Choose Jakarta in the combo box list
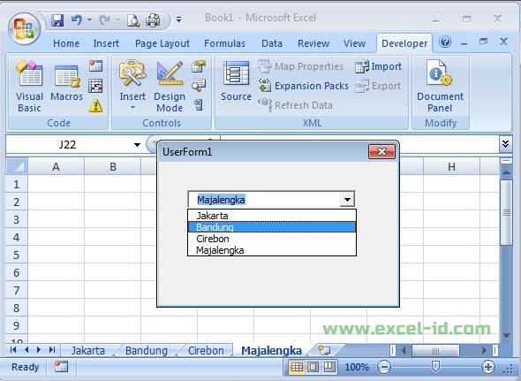Screen dimensions: 521x381 272,216
